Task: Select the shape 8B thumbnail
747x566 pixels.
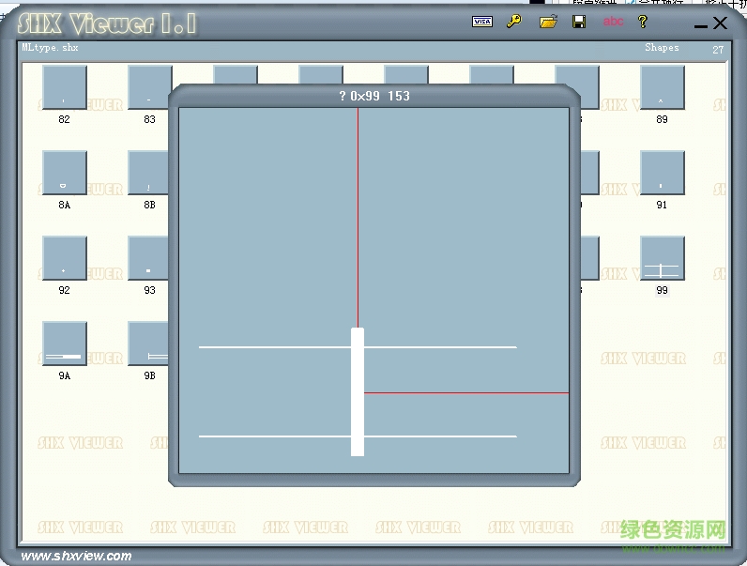Action: click(x=148, y=173)
